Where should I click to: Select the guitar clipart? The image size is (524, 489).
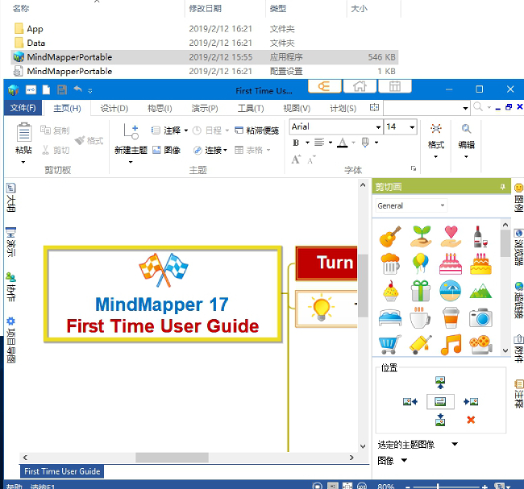[x=390, y=237]
